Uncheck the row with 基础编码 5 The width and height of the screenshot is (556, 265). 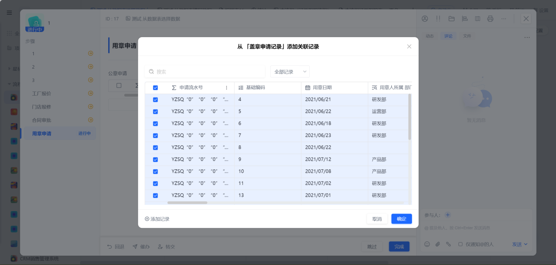(155, 112)
